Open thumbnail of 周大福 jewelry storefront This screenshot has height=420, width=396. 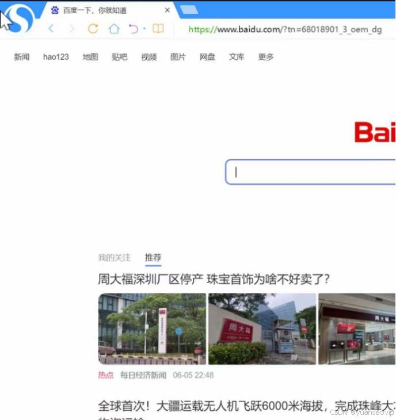coord(357,329)
